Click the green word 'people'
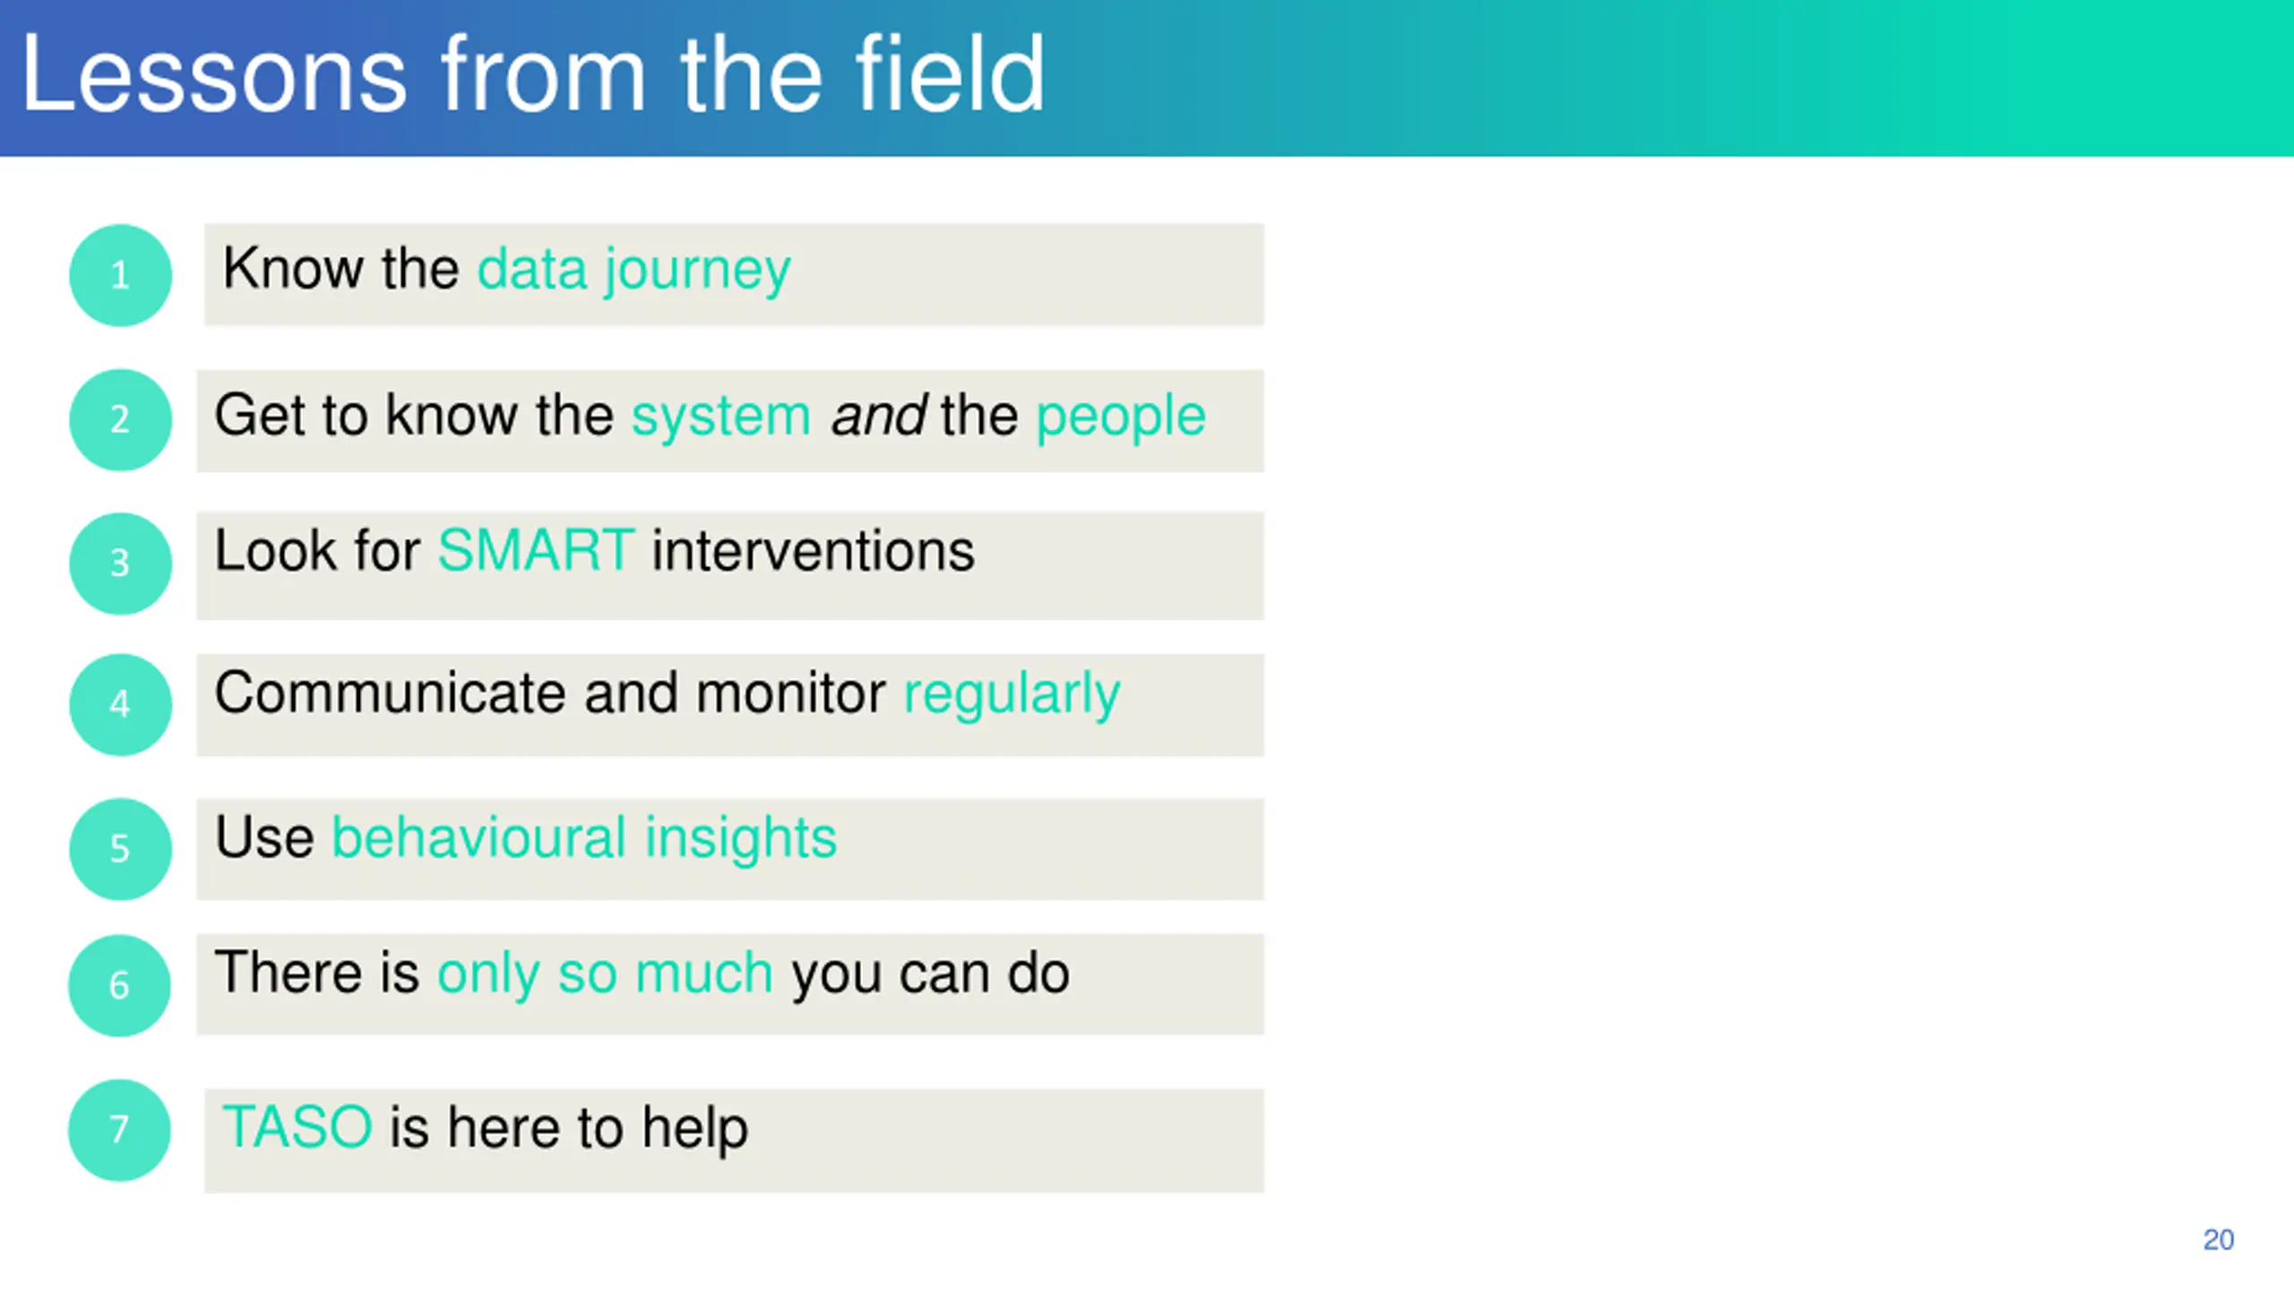 pos(1121,419)
